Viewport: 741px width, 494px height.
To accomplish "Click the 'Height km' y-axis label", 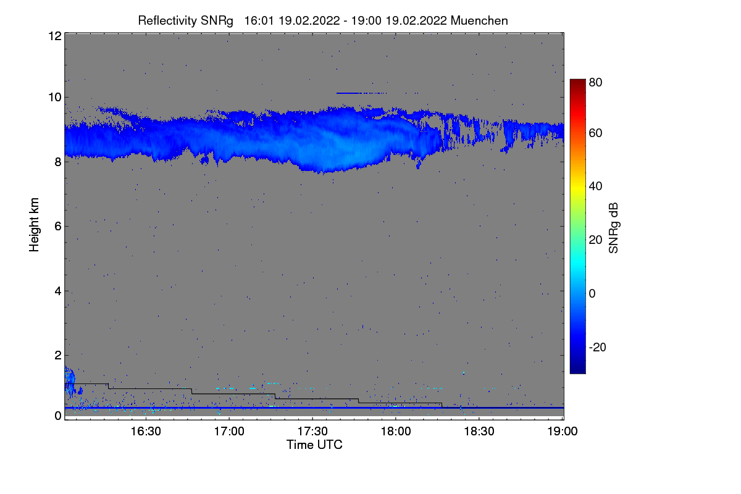I will [x=35, y=225].
